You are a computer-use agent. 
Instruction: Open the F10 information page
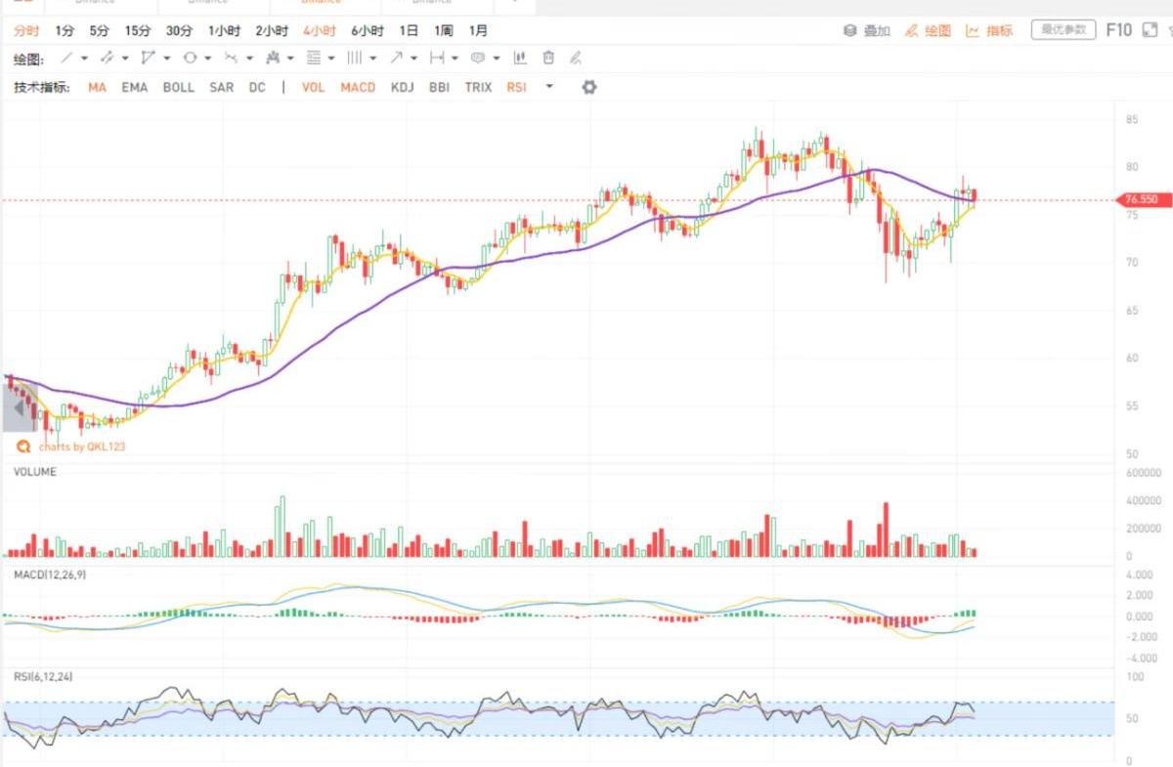1118,30
